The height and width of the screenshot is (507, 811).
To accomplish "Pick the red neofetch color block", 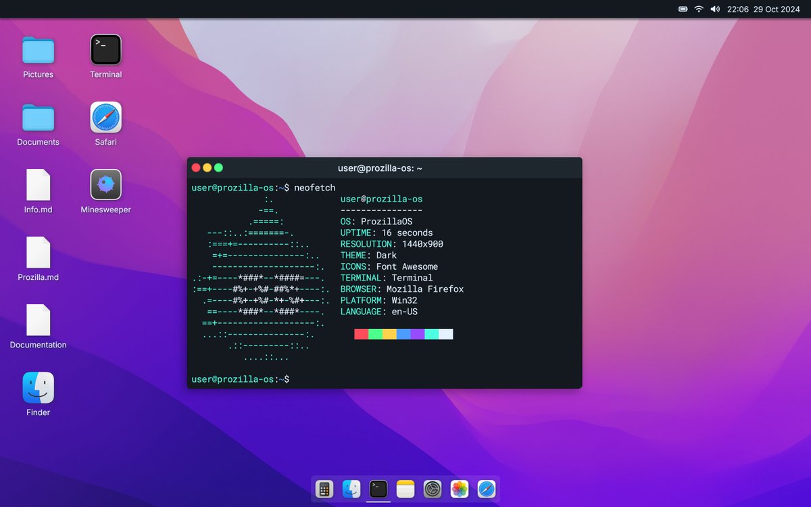I will pos(361,334).
